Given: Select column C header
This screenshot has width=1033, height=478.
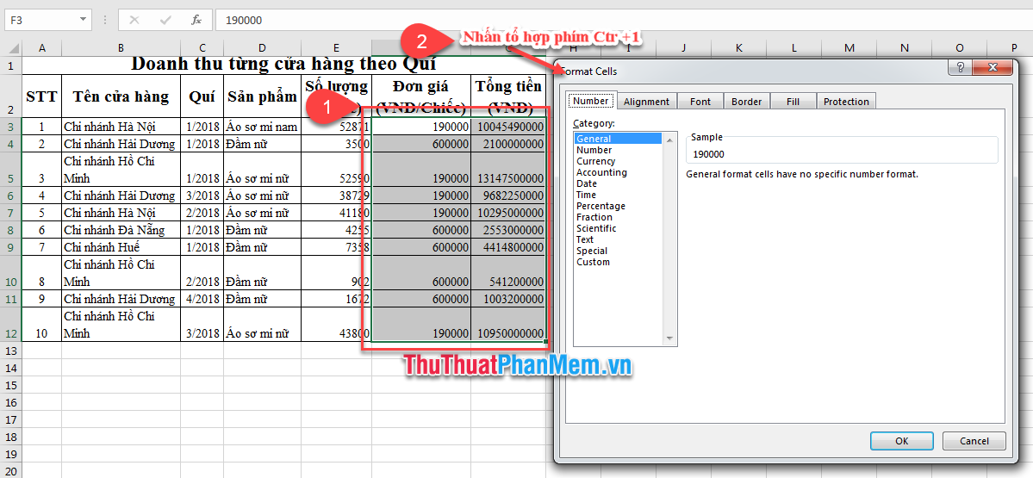Looking at the screenshot, I should [x=202, y=48].
